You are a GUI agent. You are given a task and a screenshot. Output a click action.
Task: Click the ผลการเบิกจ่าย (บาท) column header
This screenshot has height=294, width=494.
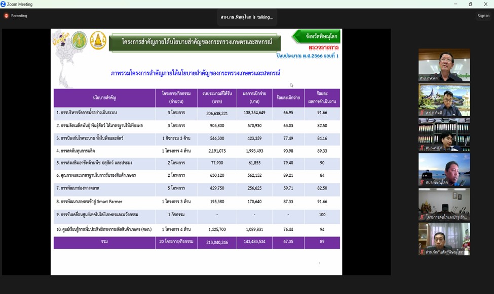(254, 98)
